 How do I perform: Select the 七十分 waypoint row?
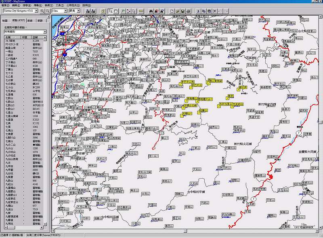click(x=24, y=73)
